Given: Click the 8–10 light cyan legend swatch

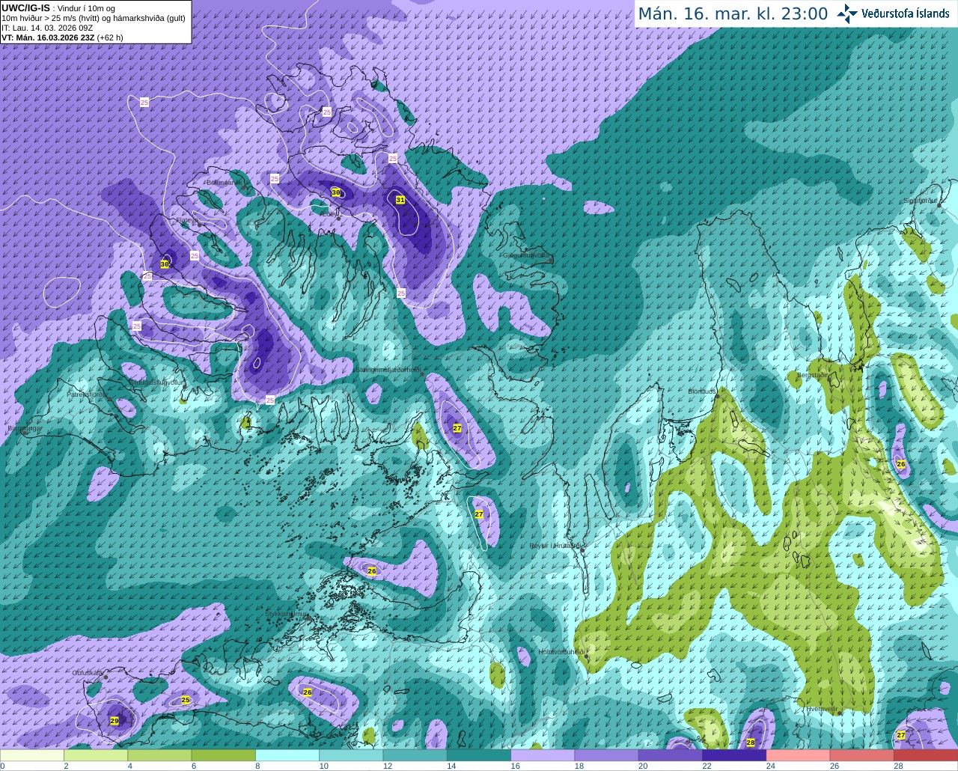Looking at the screenshot, I should pos(287,755).
